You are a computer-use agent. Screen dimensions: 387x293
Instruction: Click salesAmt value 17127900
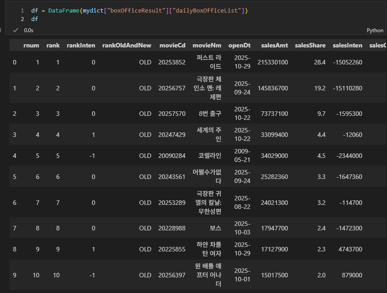point(274,249)
